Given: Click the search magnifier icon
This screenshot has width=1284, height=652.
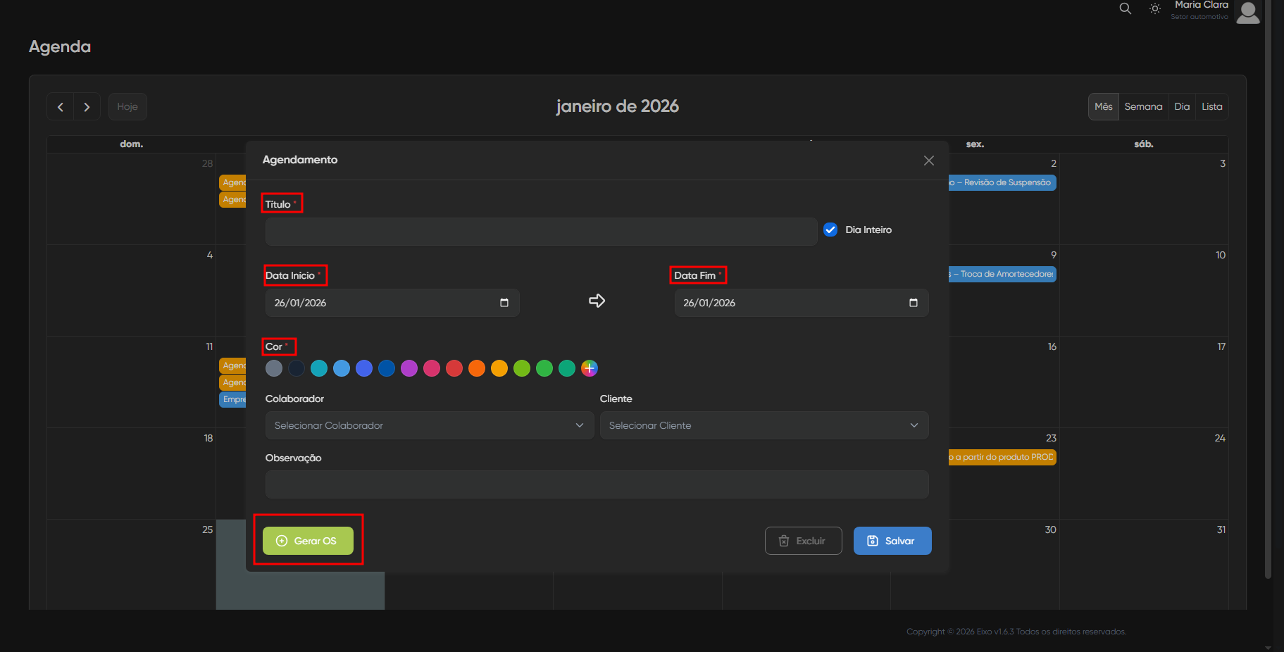Looking at the screenshot, I should coord(1126,8).
